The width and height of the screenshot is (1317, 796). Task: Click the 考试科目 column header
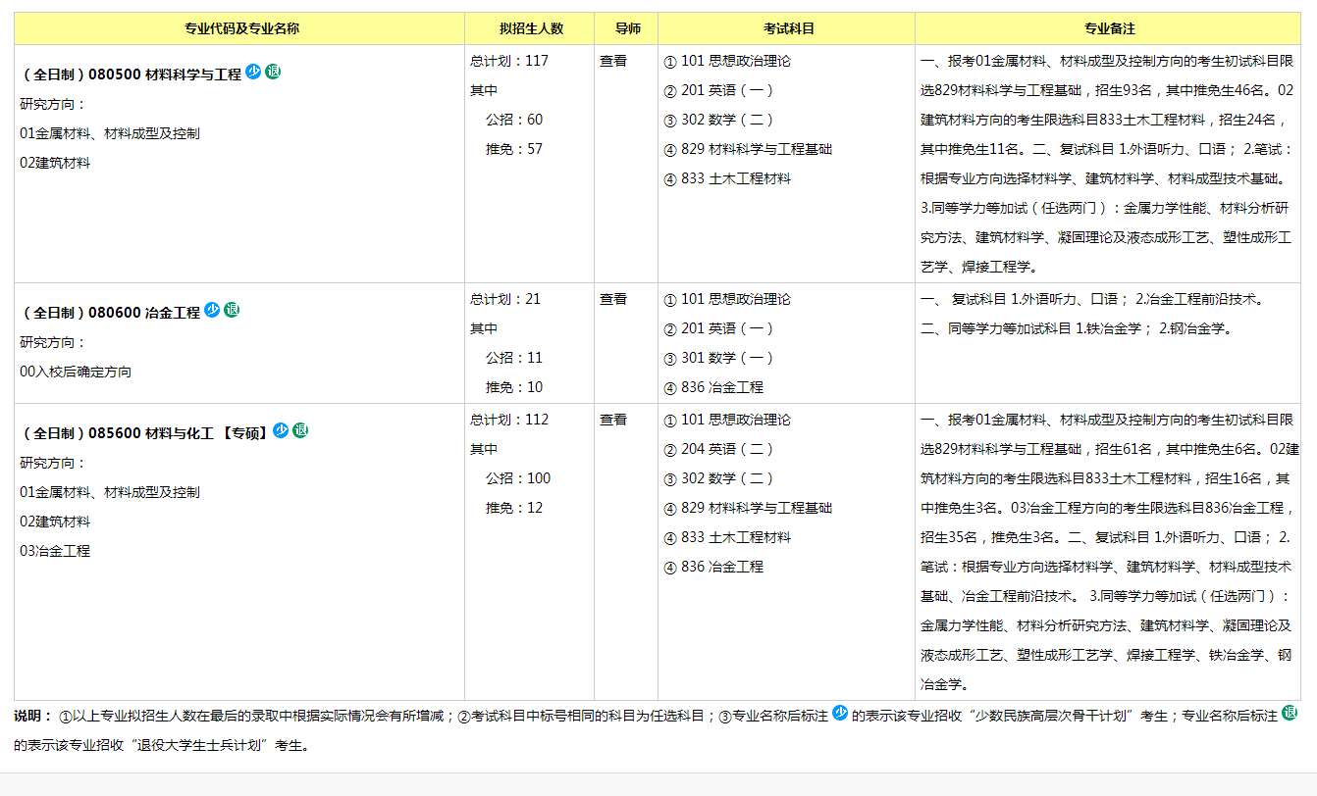pos(788,28)
